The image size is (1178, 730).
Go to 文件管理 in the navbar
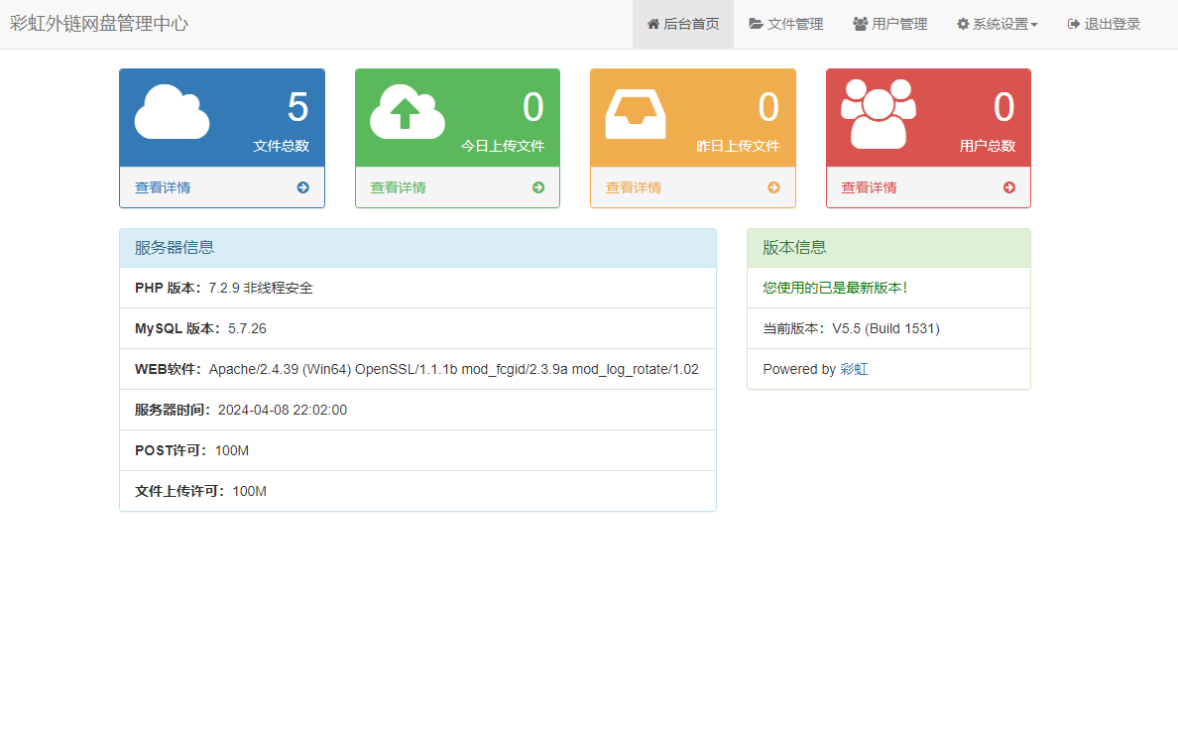pos(786,24)
